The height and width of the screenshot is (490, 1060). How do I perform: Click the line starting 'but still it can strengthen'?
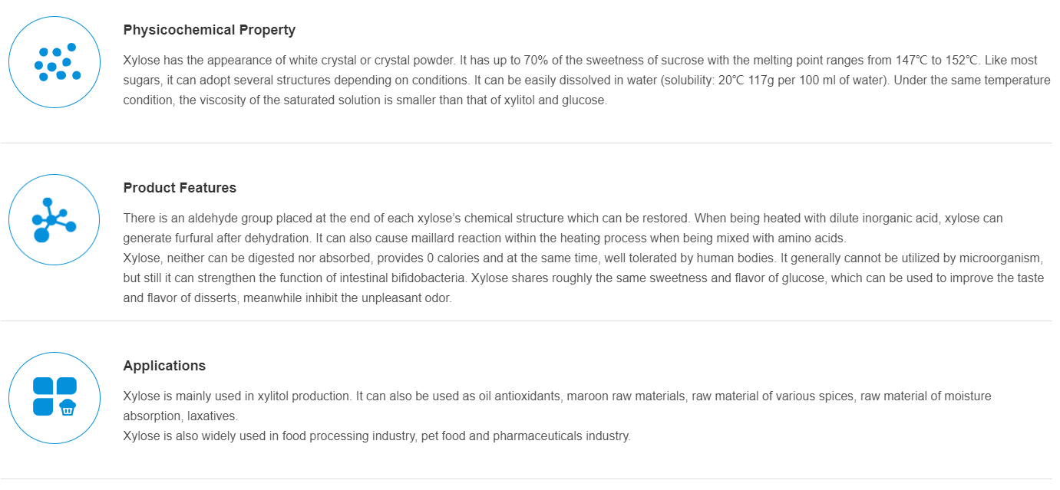click(x=583, y=278)
